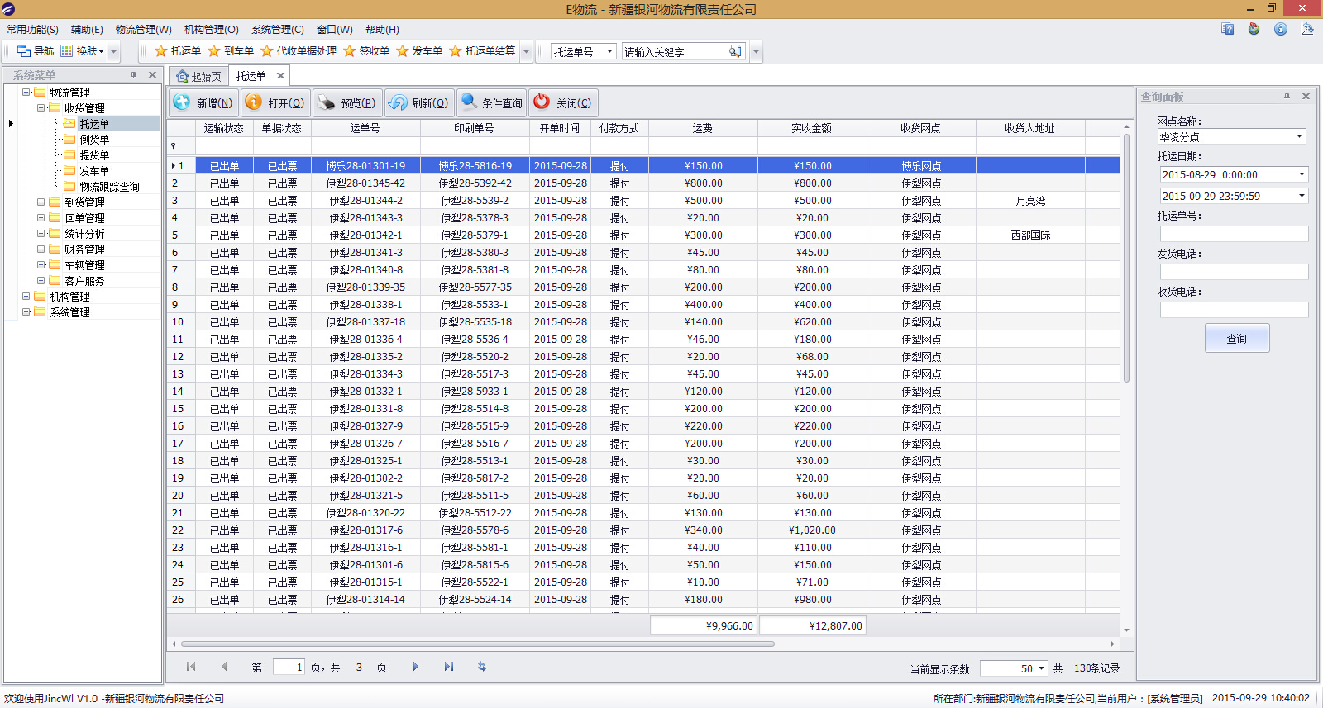
Task: Open the 网点名称 dropdown
Action: click(x=1299, y=137)
